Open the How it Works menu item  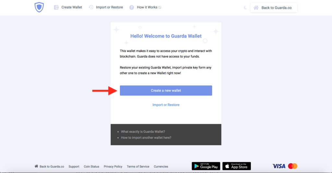[147, 7]
